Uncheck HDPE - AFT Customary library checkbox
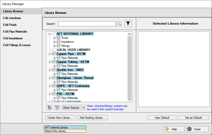The image size is (212, 135). (54, 86)
